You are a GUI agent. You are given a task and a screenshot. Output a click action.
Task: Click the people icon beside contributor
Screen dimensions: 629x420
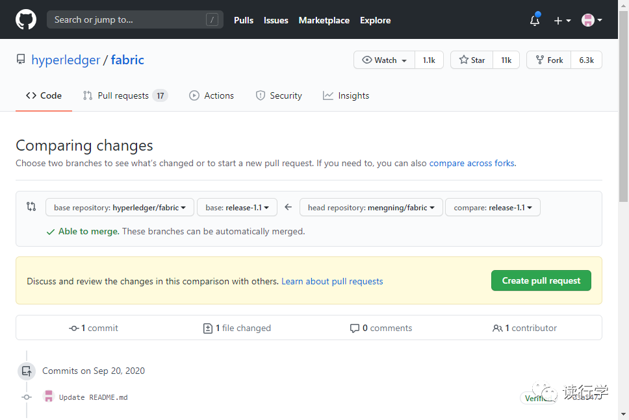pyautogui.click(x=498, y=328)
